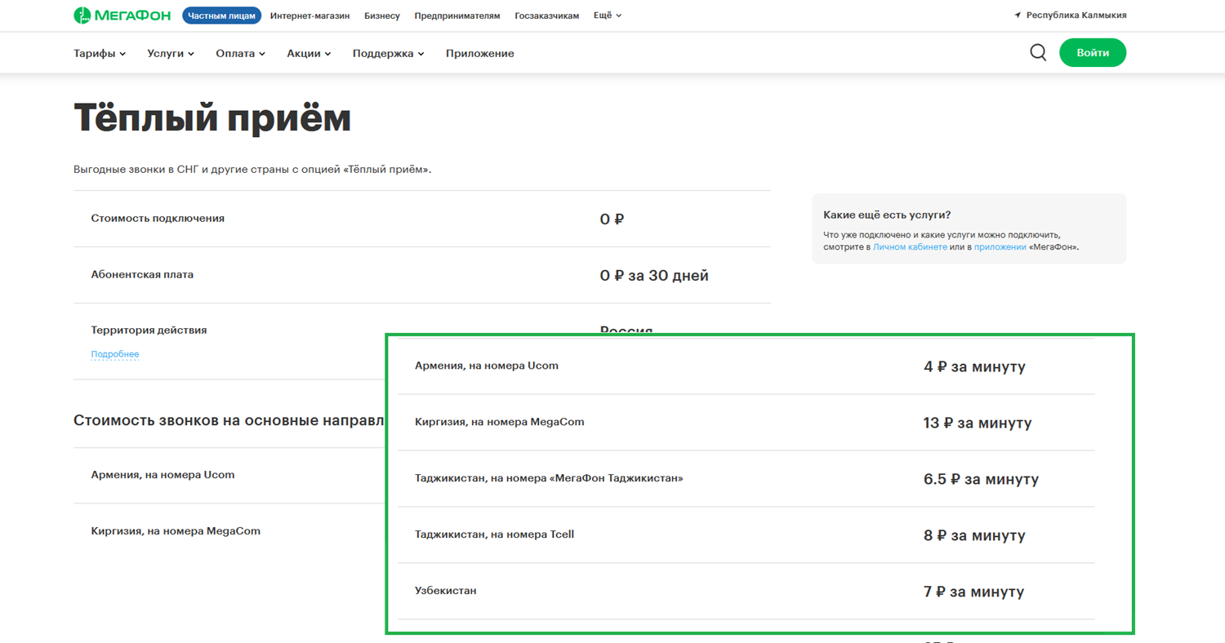Click the Стоимость подключения row label
Screen dimensions: 1225x643
point(158,219)
